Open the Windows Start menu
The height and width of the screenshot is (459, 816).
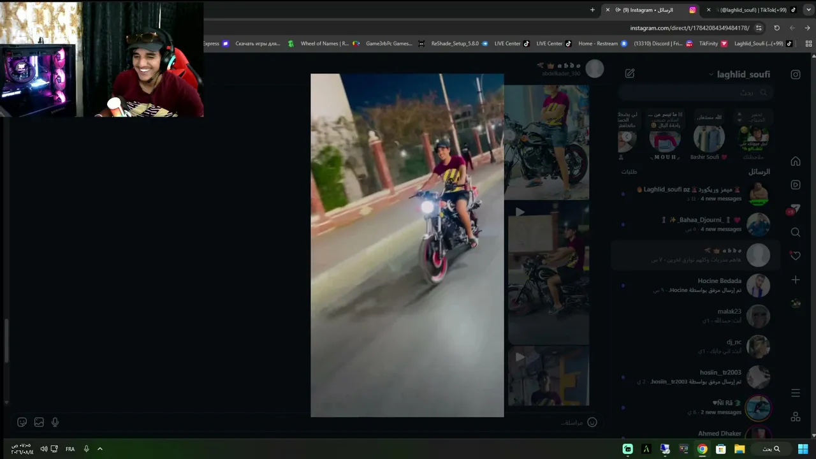(x=803, y=449)
